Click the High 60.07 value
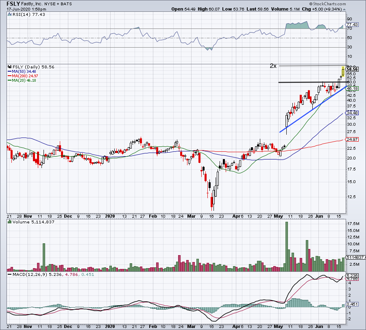This screenshot has height=330, width=366. [209, 9]
